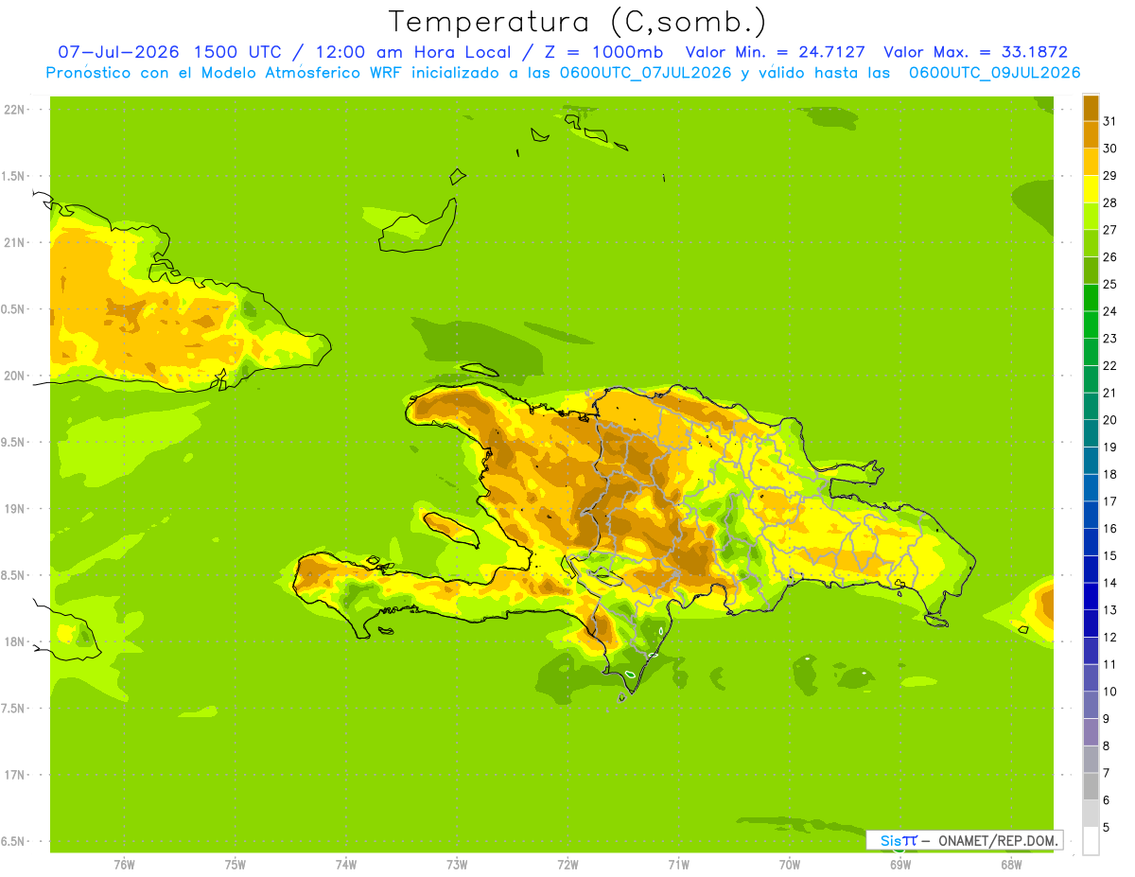
Task: Click the legend value 21
Action: pos(1110,393)
